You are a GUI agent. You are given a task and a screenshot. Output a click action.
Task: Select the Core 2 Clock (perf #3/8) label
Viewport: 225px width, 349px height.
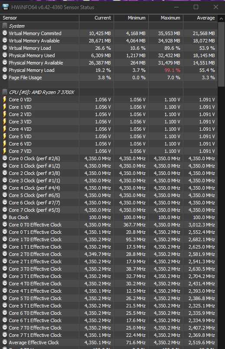[x=34, y=173]
